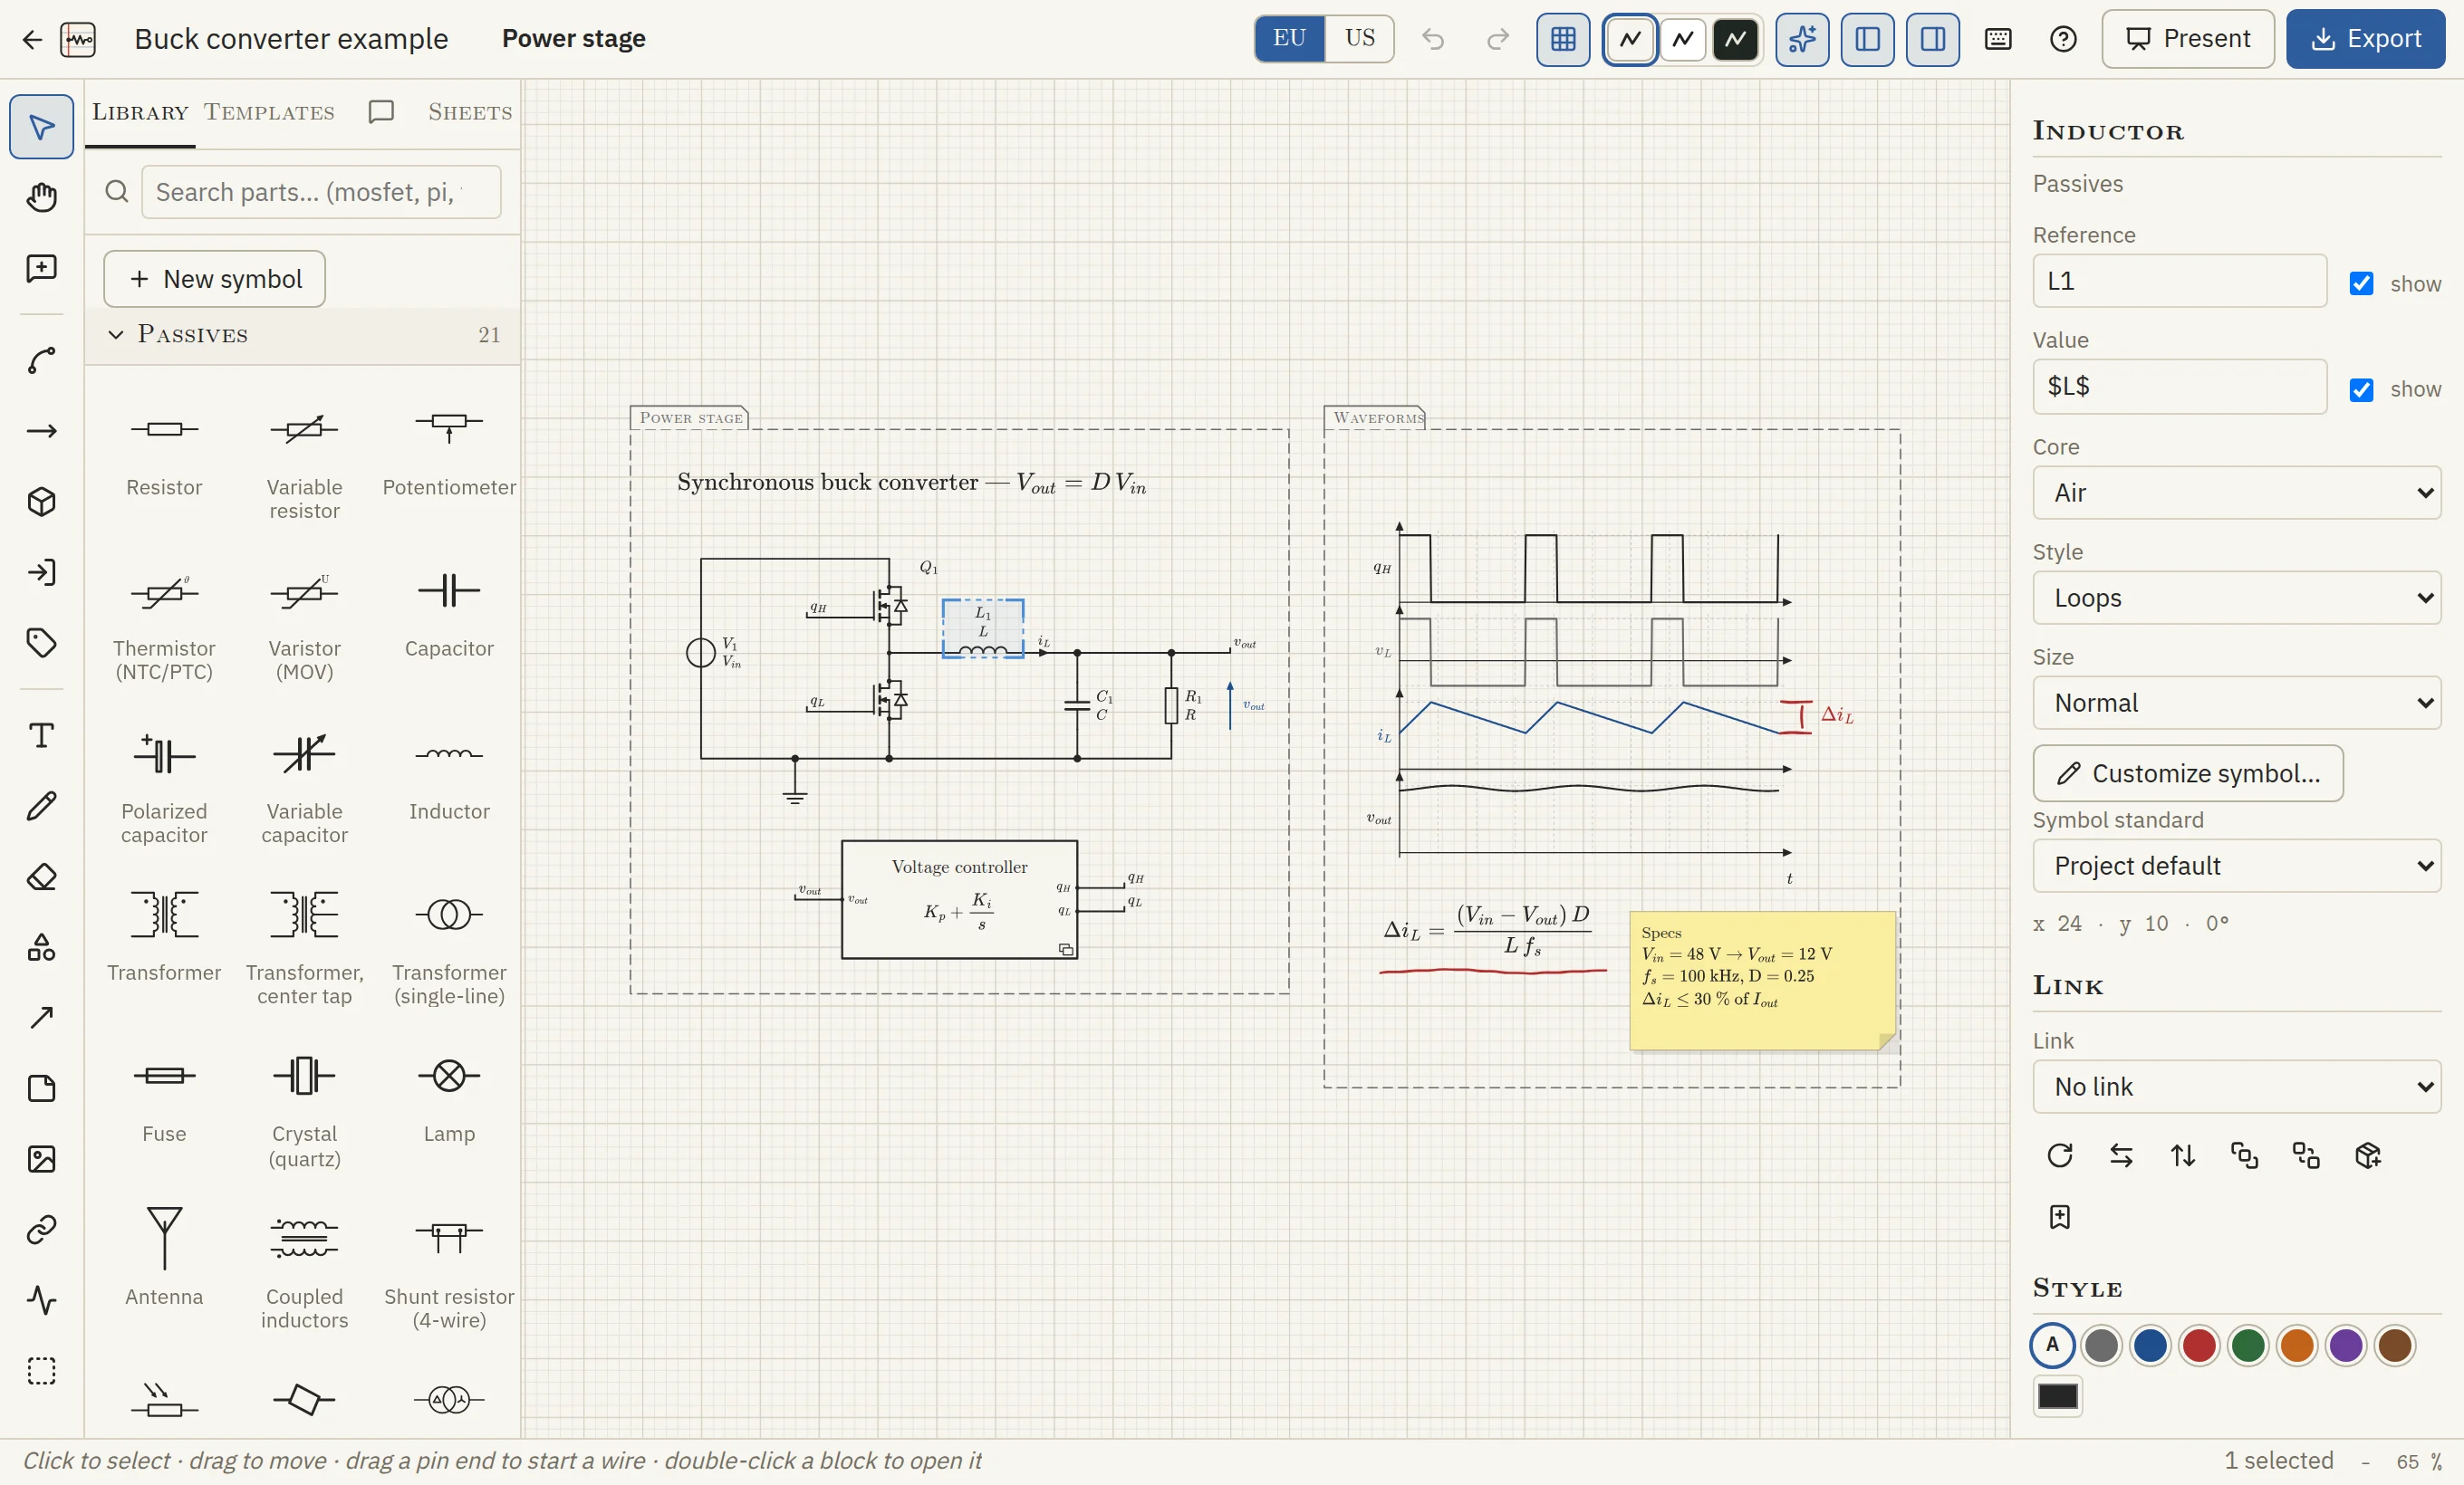The width and height of the screenshot is (2464, 1485).
Task: Choose the red color swatch
Action: (x=2199, y=1345)
